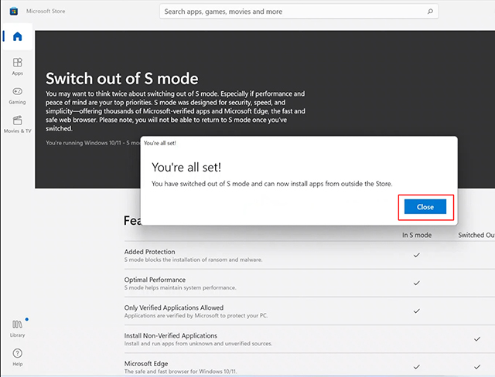
Task: Click the "Switched Out" column header
Action: pyautogui.click(x=476, y=235)
